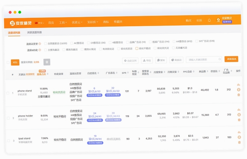Click the 高频词 button
Viewport: 247px width, 159px height.
coord(176,60)
